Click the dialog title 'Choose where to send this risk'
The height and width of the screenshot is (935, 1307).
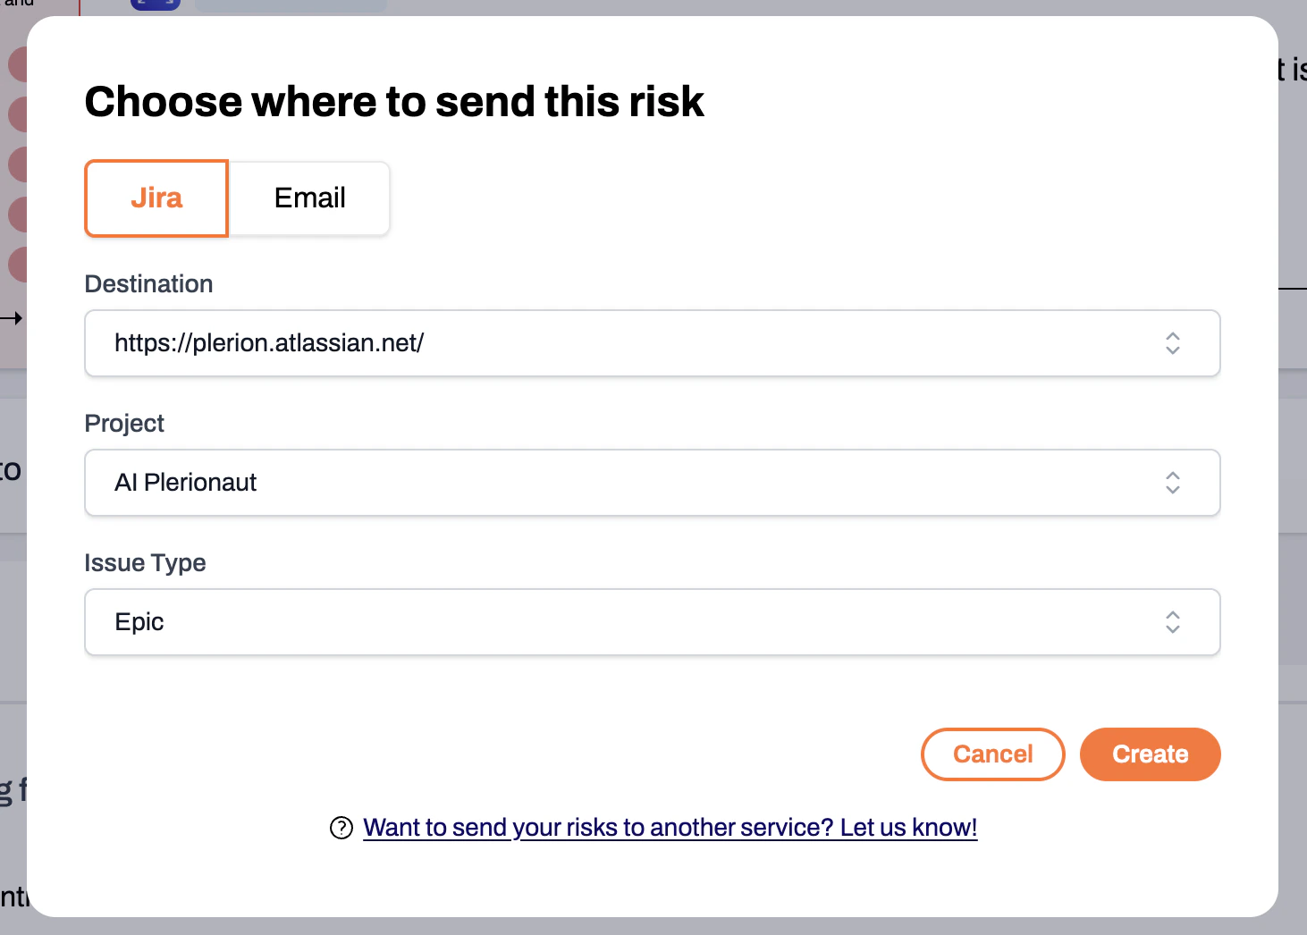pos(394,101)
